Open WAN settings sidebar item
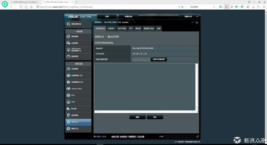The width and height of the screenshot is (267, 145). (x=78, y=82)
